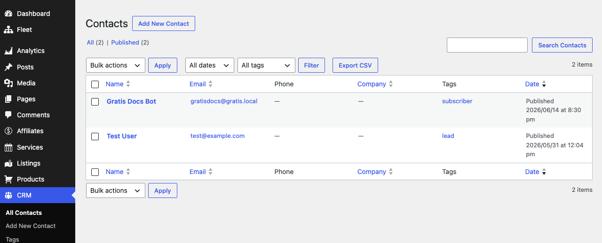
Task: Click sort arrow next to top Date header
Action: 544,84
